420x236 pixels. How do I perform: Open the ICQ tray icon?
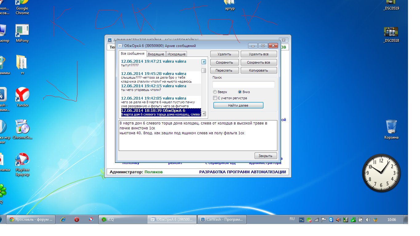[x=309, y=220]
